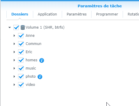Open the Rotation tab

133,14
